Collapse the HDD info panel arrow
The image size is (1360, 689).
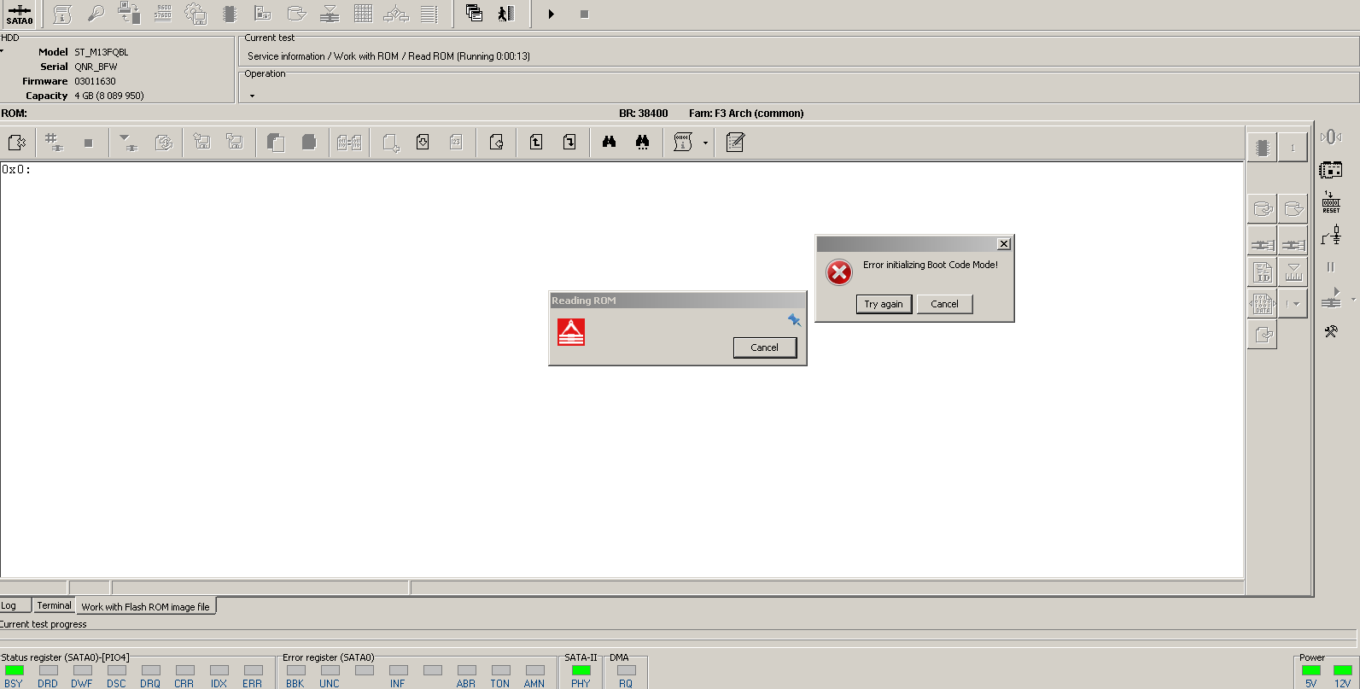[2, 51]
